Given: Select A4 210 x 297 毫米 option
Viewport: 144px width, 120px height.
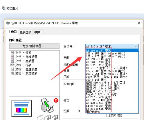Looking at the screenshot, I should click(112, 50).
